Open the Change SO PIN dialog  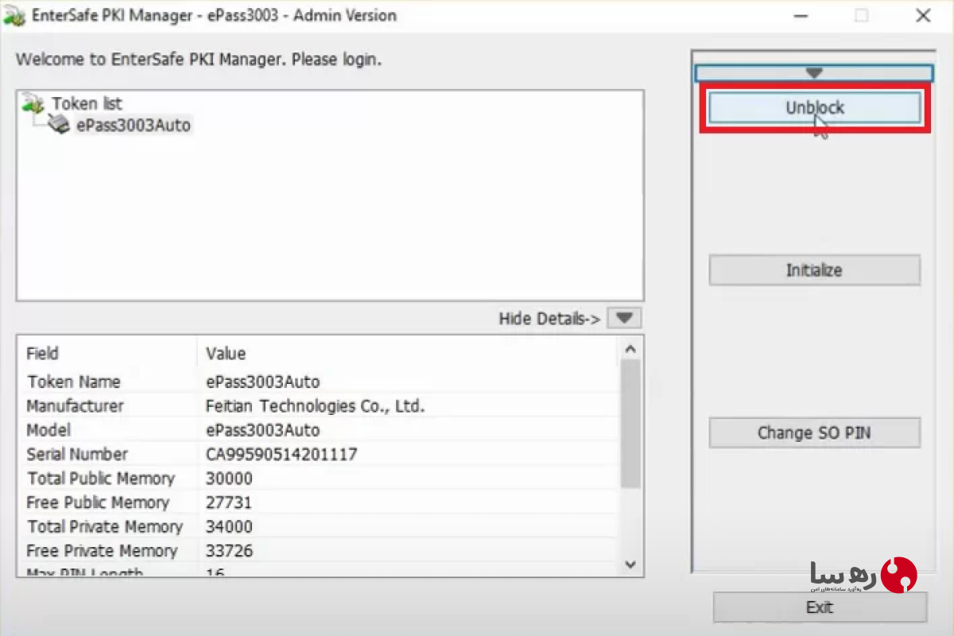pos(815,432)
